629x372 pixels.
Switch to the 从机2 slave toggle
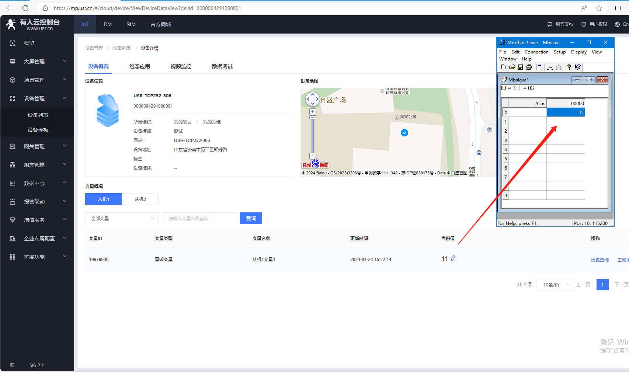click(140, 199)
